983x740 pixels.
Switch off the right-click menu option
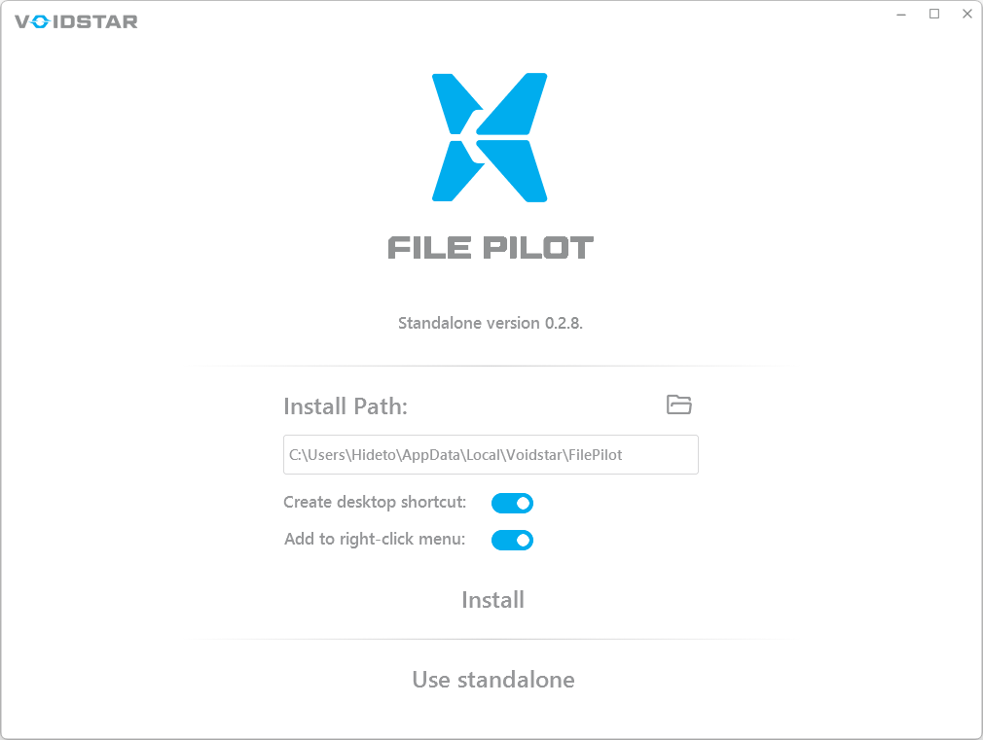point(512,540)
